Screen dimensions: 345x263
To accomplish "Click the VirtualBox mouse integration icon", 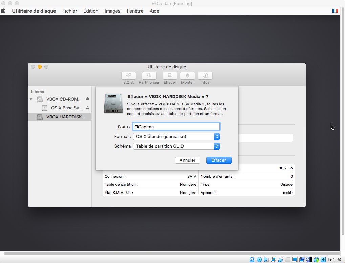I will (x=316, y=260).
